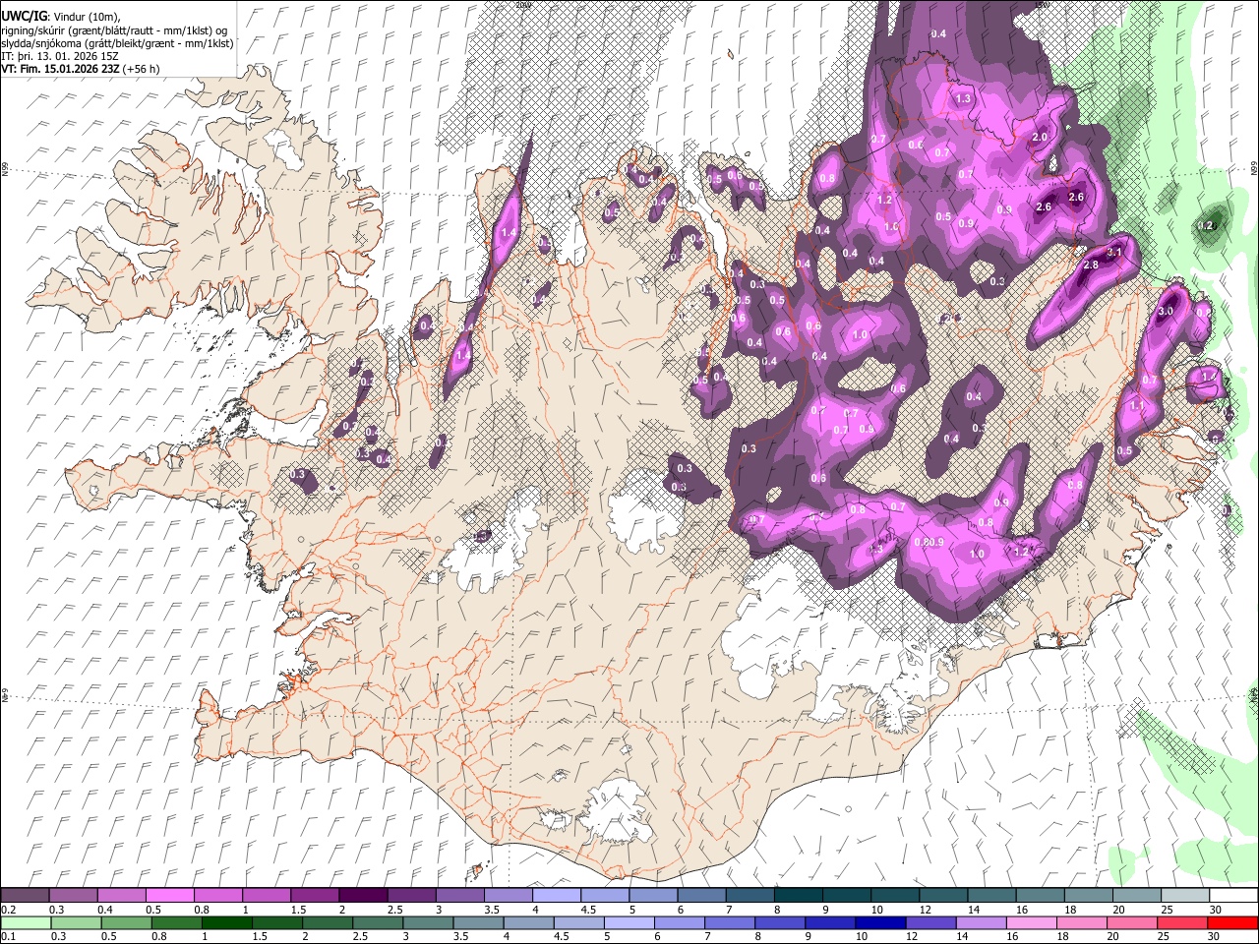Click the 3.0 snowfall value on the map
The image size is (1259, 944).
[x=1167, y=311]
